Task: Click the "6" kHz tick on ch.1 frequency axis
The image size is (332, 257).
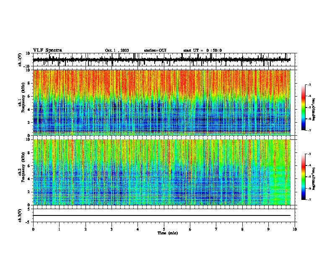Action: [x=29, y=96]
